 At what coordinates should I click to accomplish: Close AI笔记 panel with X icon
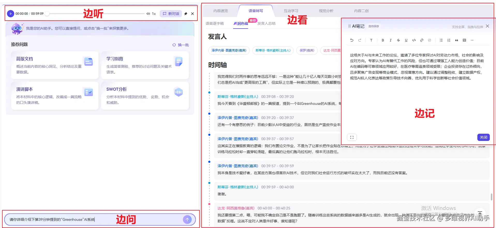click(487, 26)
